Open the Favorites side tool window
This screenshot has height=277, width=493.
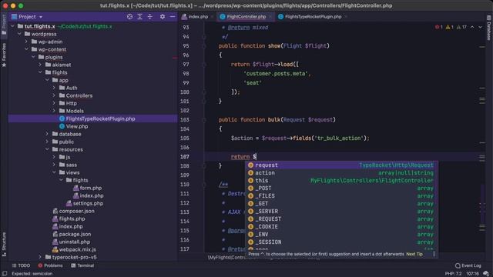pos(4,55)
